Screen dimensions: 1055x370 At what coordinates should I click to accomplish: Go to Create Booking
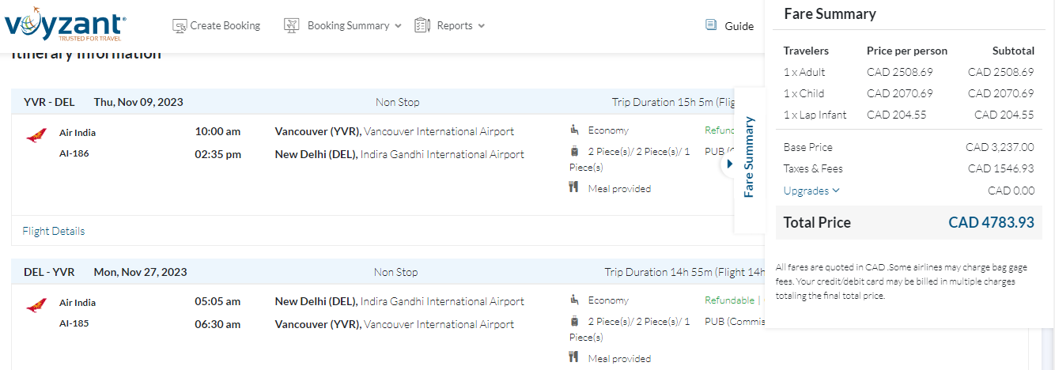click(x=225, y=26)
